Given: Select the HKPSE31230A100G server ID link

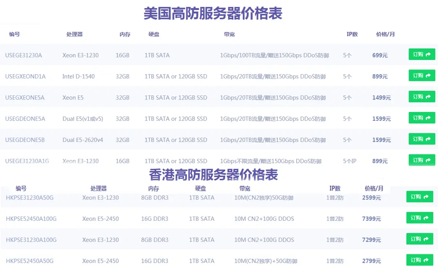Looking at the screenshot, I should click(31, 240).
